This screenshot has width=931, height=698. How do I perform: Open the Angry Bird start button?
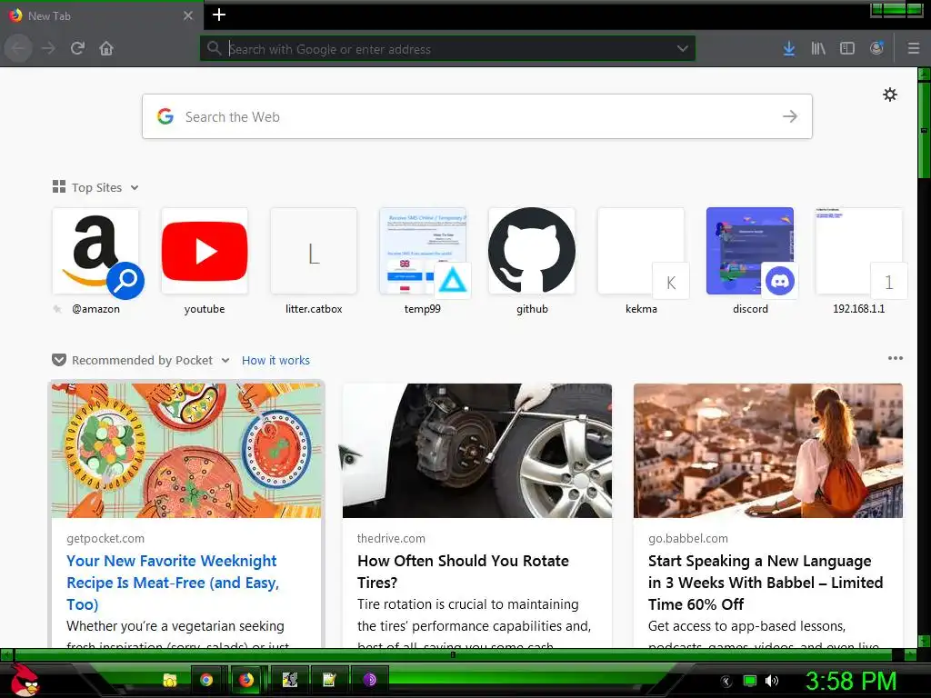[x=25, y=680]
